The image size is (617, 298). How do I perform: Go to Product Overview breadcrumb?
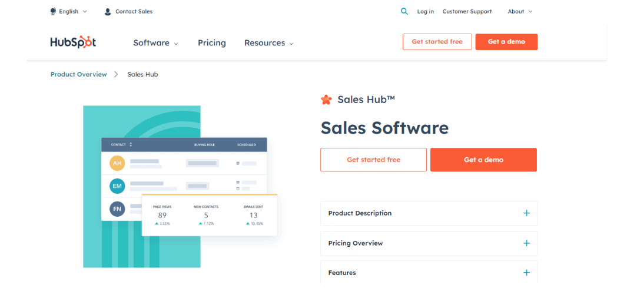click(79, 74)
